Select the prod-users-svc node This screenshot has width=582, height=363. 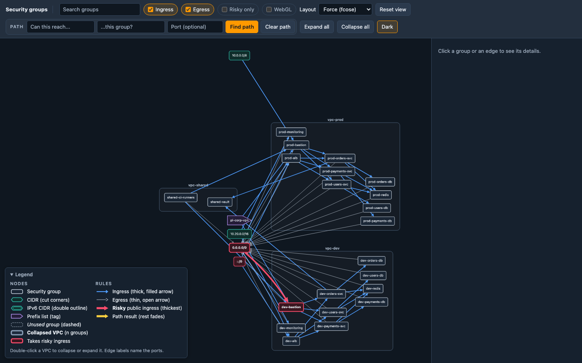pyautogui.click(x=337, y=184)
